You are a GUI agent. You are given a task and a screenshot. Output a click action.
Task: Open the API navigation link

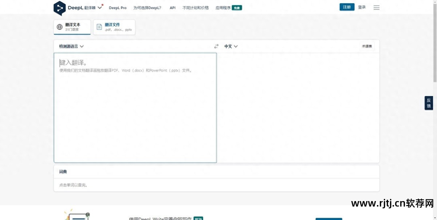(x=173, y=8)
